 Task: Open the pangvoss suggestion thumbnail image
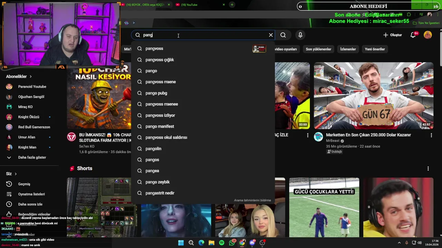[x=259, y=49]
